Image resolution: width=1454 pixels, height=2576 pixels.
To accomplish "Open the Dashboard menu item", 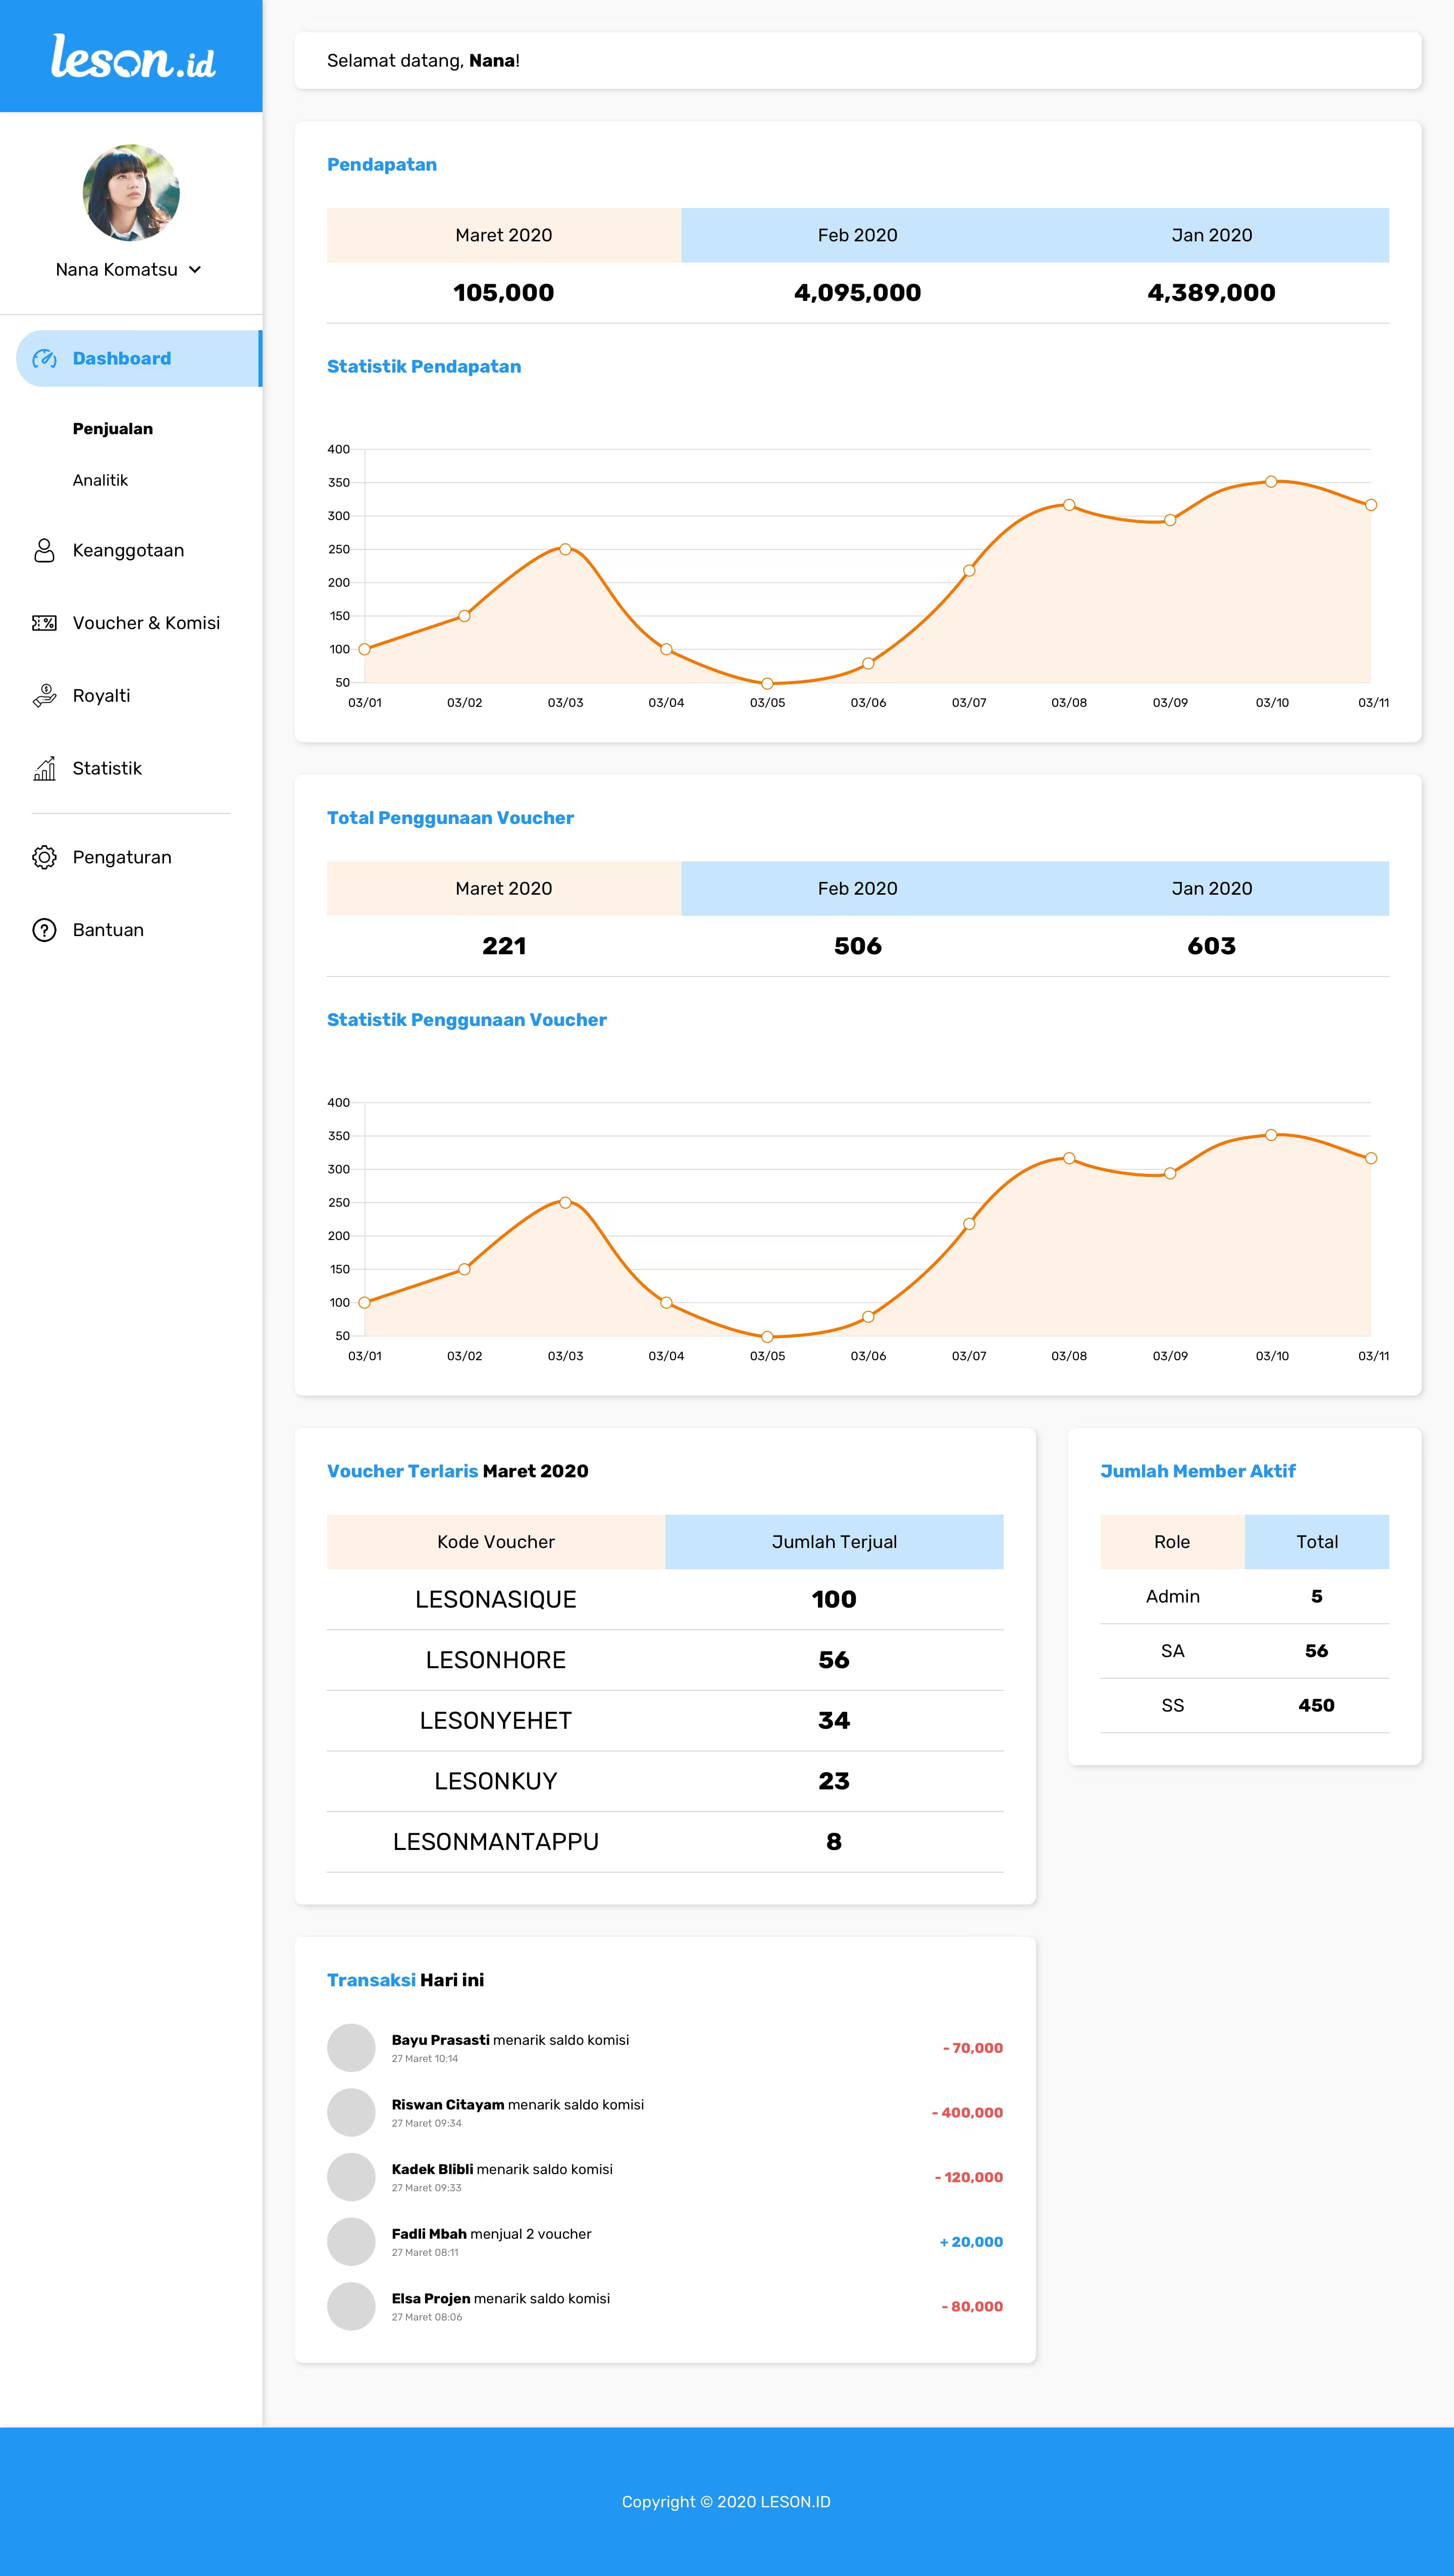I will coord(139,359).
